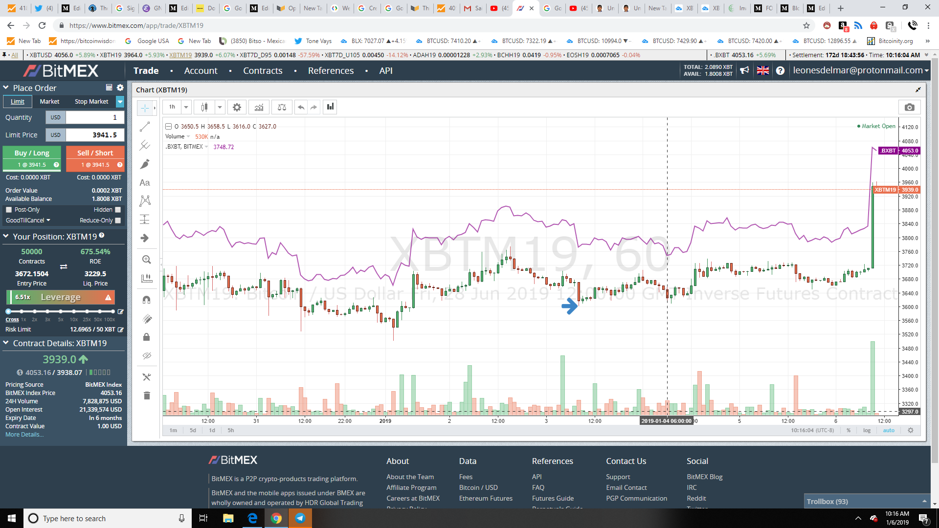
Task: Toggle stay in drawing mode pencil
Action: point(146,319)
